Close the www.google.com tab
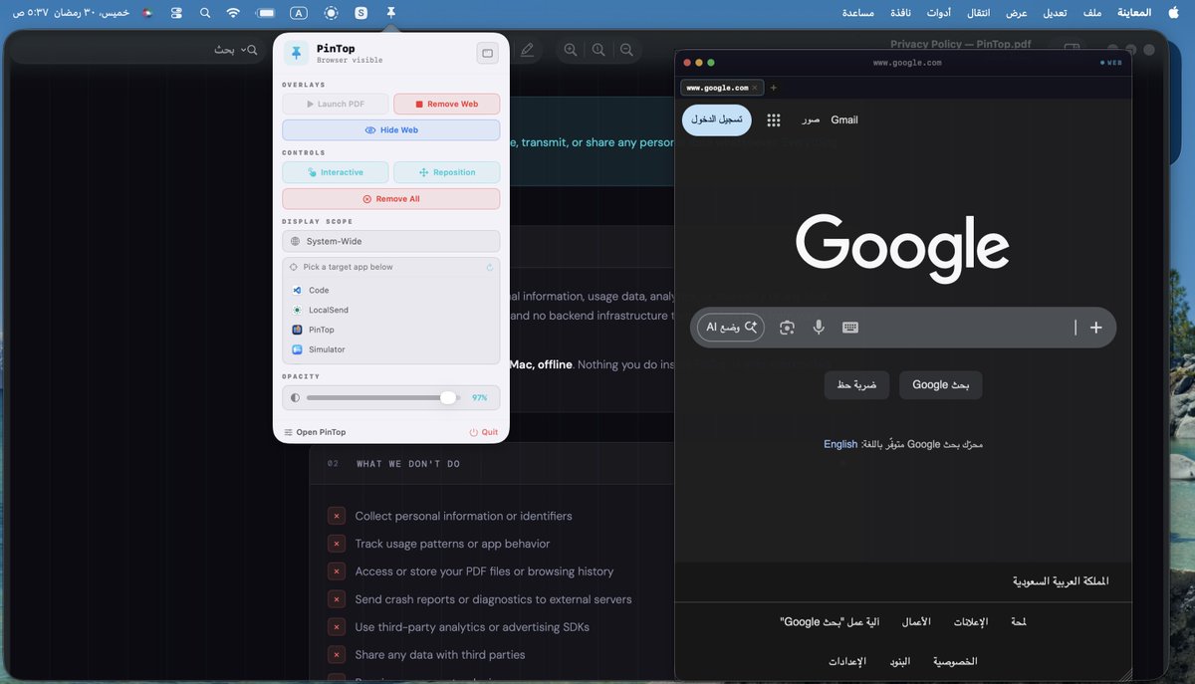The width and height of the screenshot is (1195, 684). 755,88
